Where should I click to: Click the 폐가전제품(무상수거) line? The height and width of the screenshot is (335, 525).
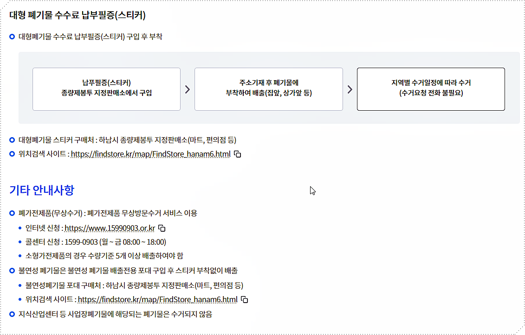click(108, 213)
